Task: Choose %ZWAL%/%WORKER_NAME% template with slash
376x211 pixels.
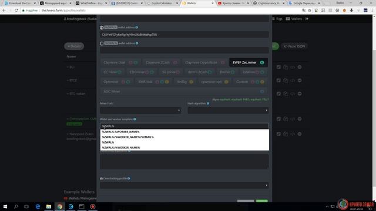Action: pyautogui.click(x=184, y=148)
